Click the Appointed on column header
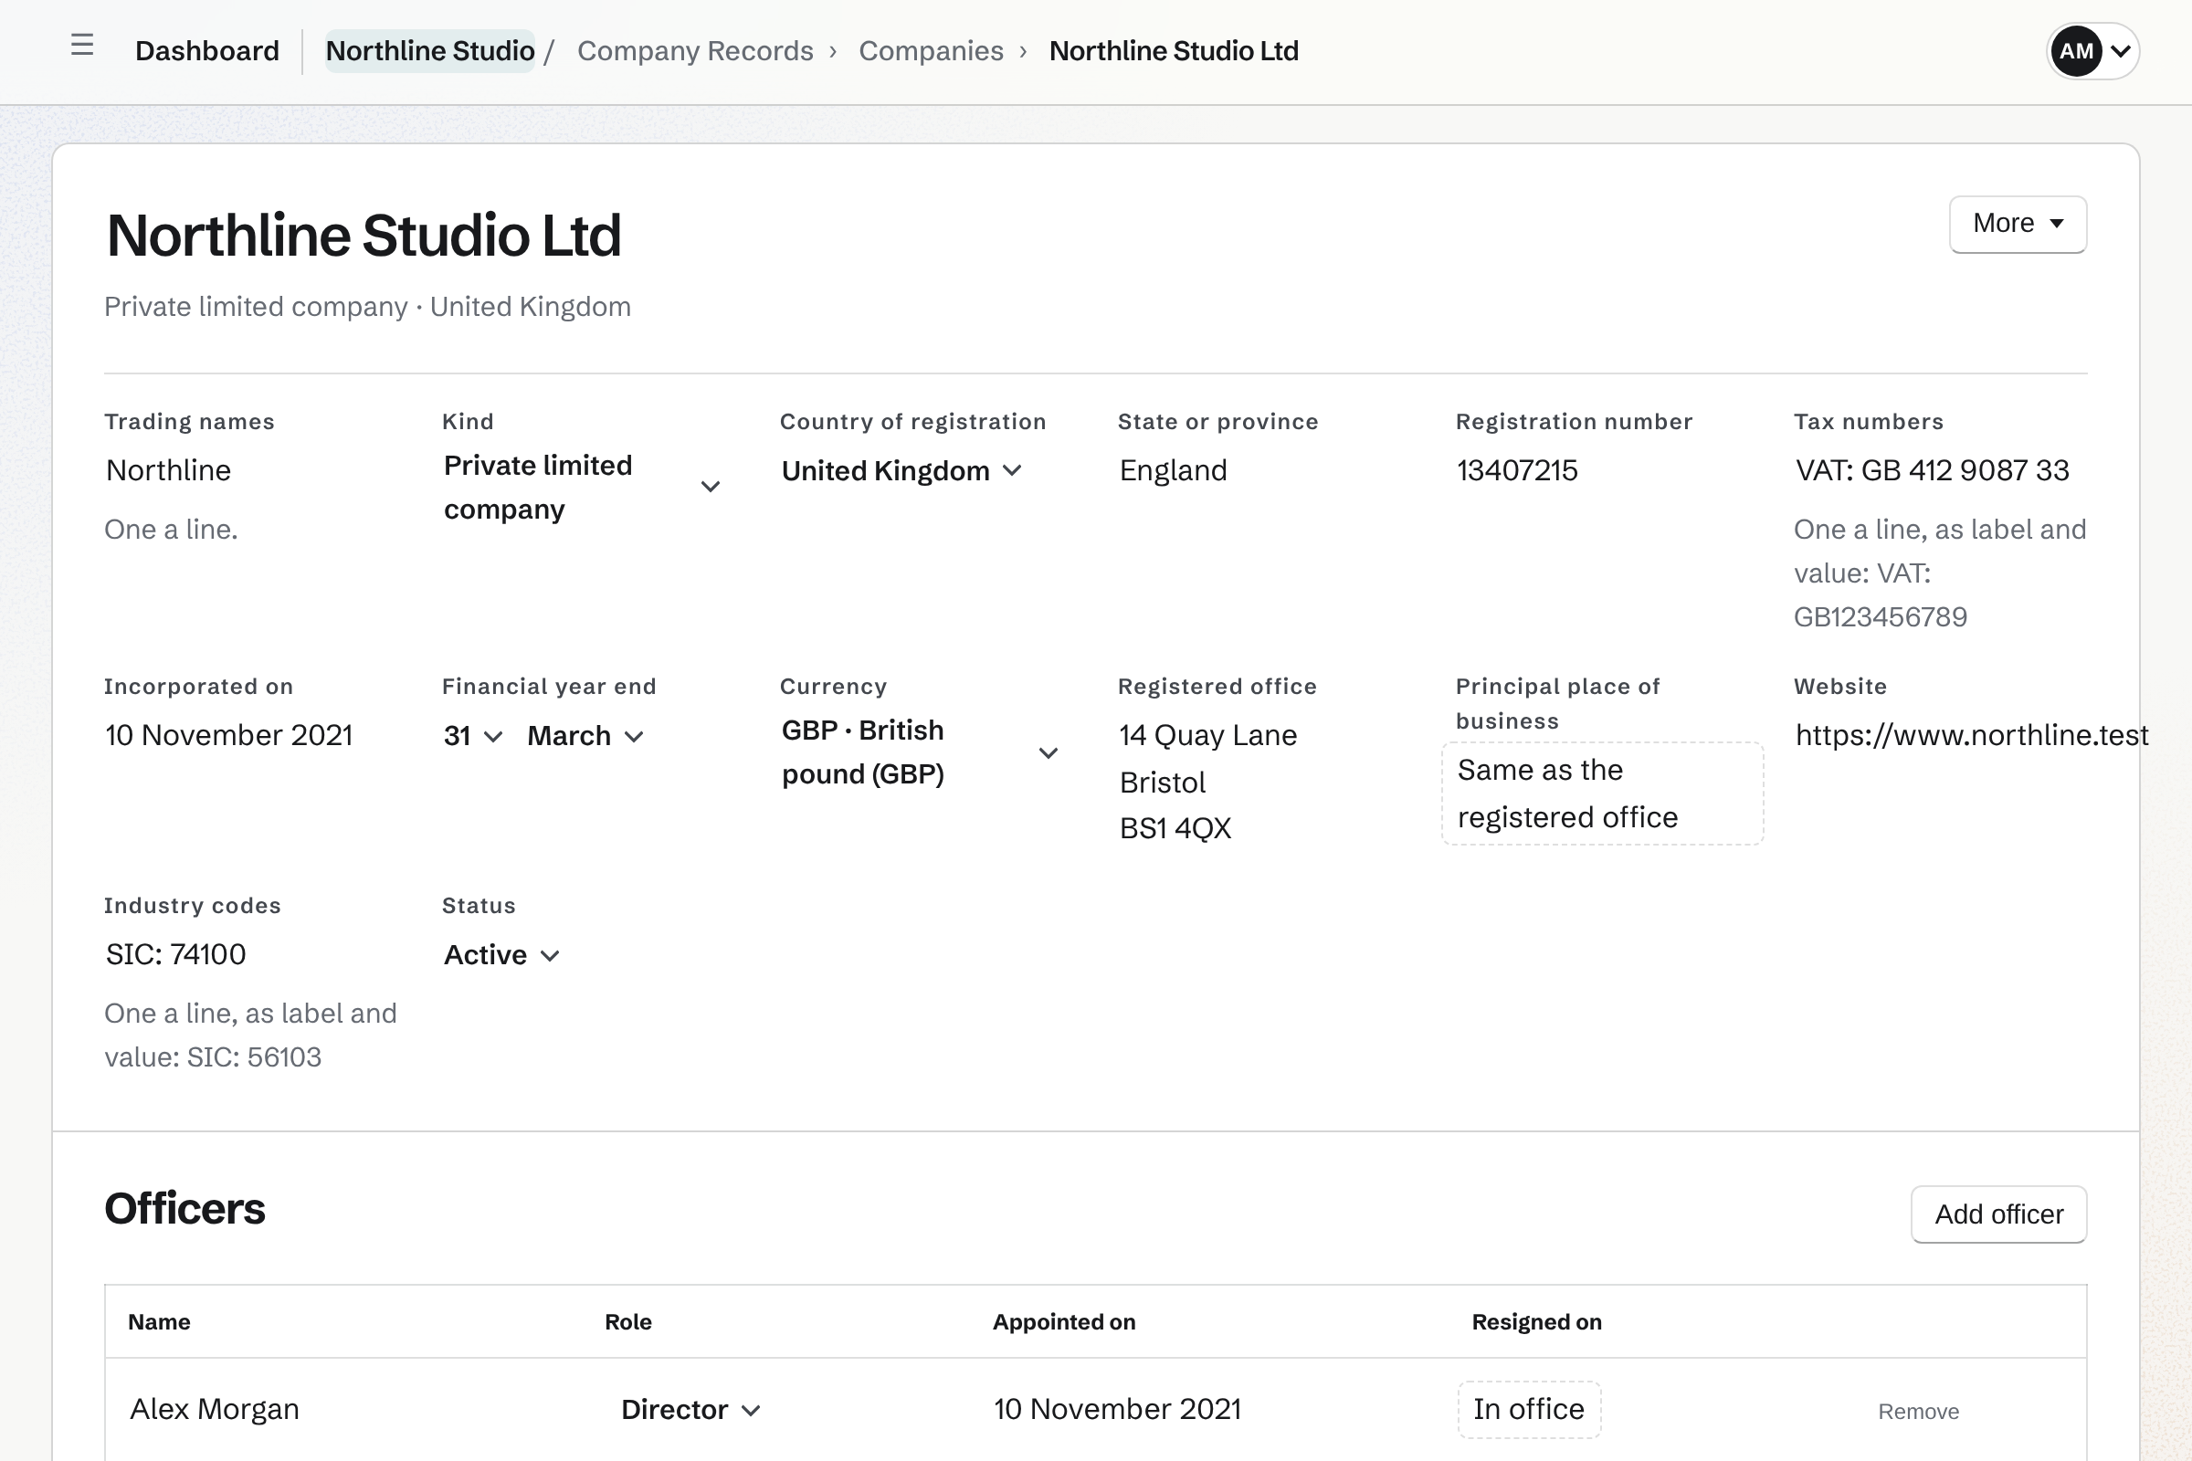 (x=1064, y=1322)
